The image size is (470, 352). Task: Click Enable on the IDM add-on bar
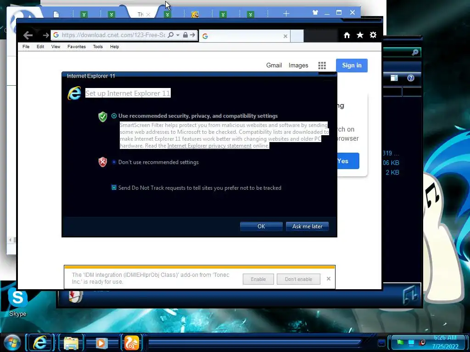[258, 279]
